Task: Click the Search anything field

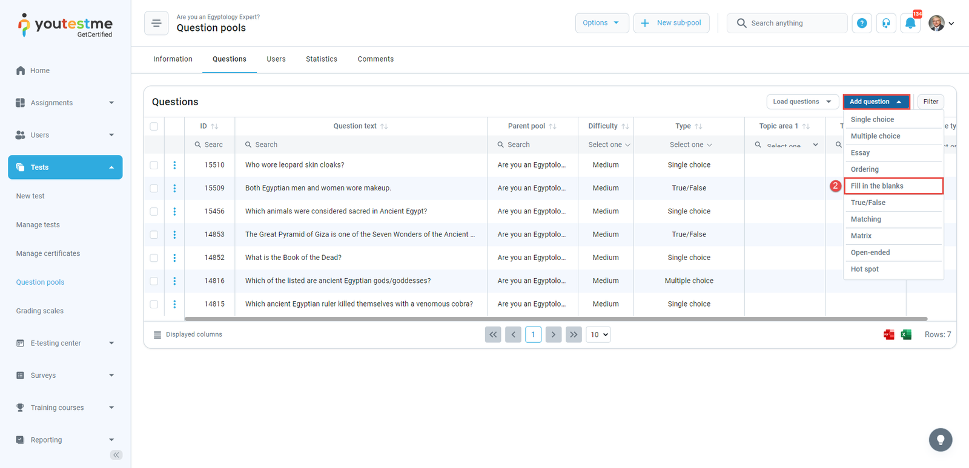Action: (793, 23)
